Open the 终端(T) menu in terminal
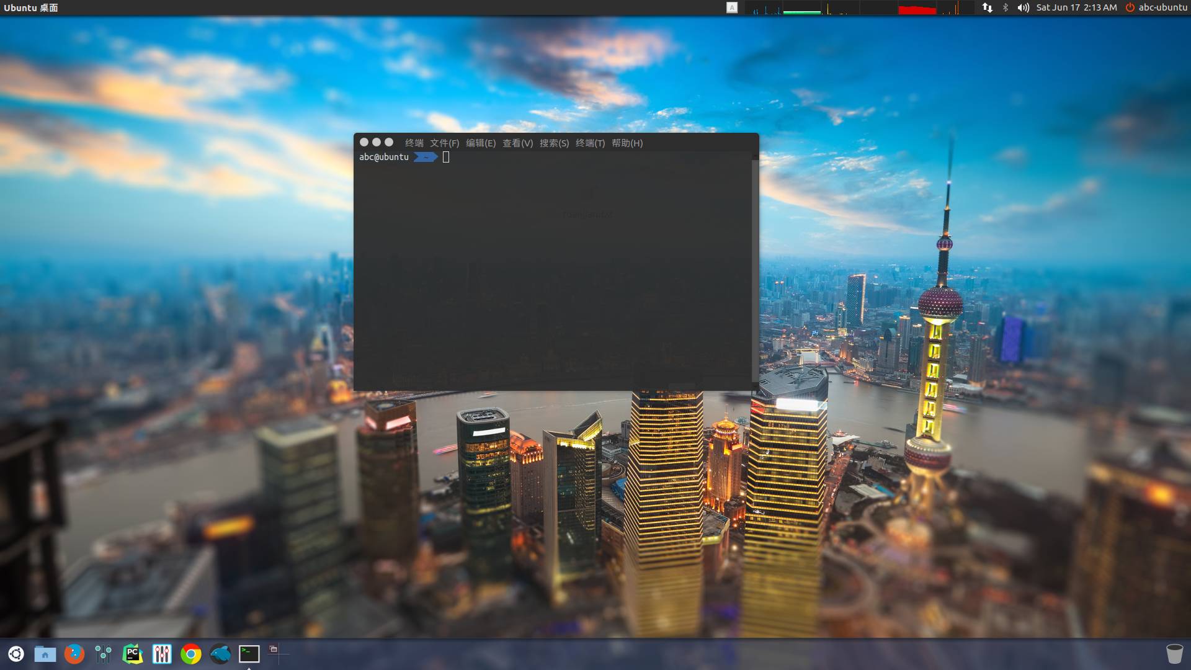Image resolution: width=1191 pixels, height=670 pixels. pos(590,143)
